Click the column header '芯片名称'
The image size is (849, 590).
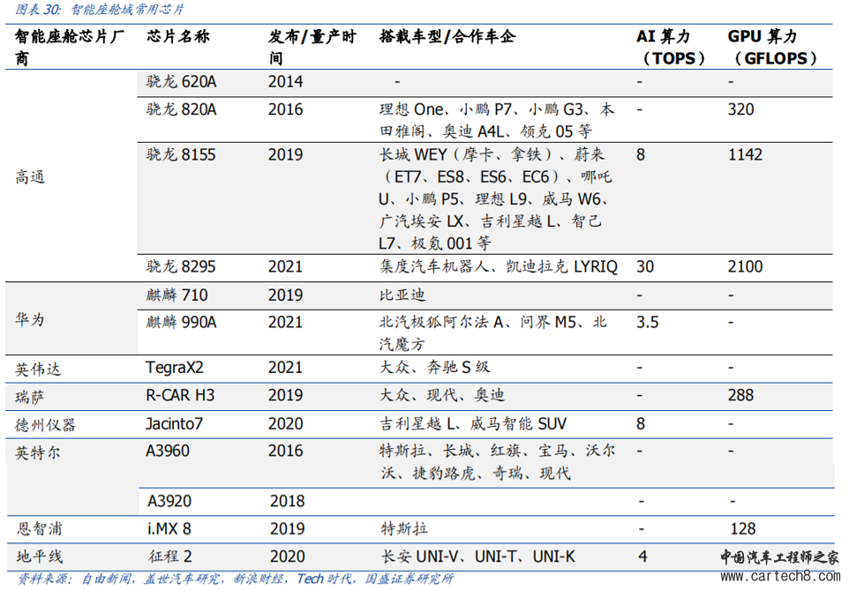[x=178, y=37]
